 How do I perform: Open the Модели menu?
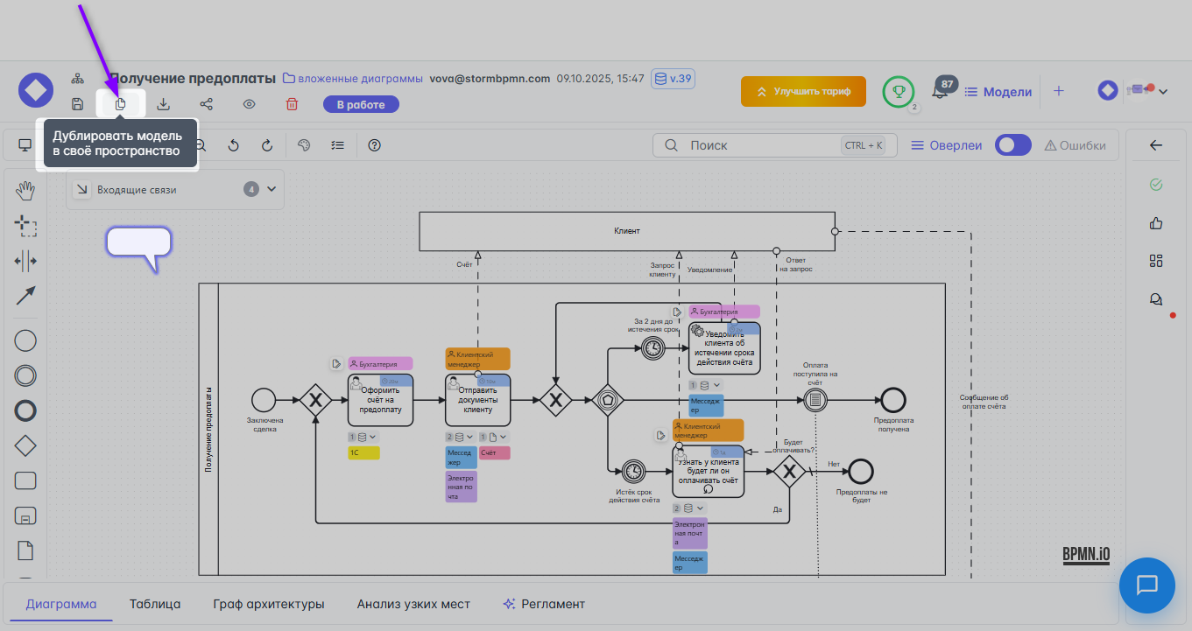pos(998,92)
